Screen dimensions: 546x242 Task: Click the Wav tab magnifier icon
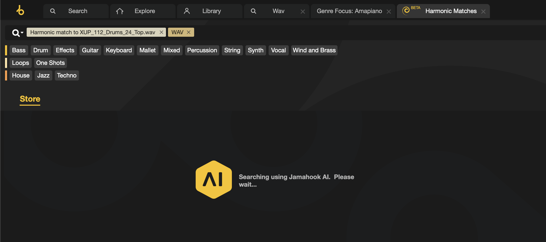coord(254,11)
